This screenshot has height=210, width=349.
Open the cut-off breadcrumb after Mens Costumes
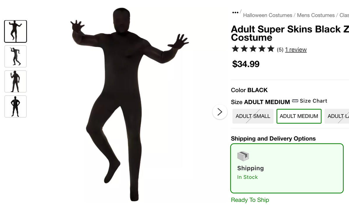[344, 15]
